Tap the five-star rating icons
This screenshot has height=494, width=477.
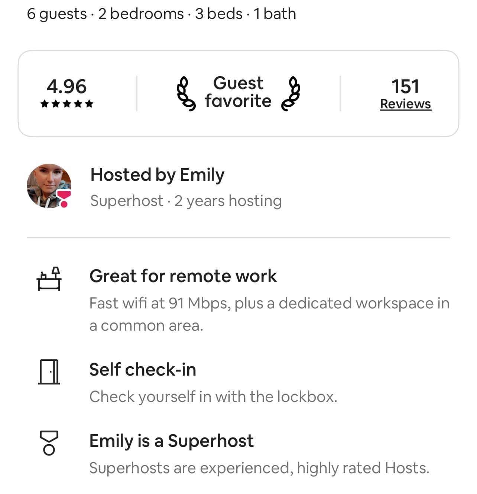(x=67, y=104)
